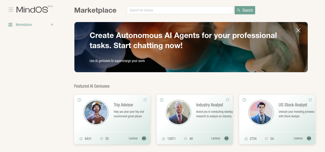The image size is (325, 152).
Task: Favorite the US Stock Analyst genius
Action: 266,139
